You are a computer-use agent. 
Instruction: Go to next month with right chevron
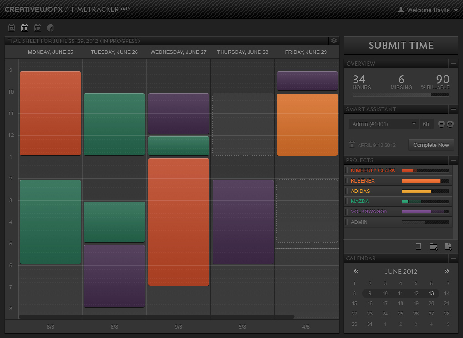point(447,272)
